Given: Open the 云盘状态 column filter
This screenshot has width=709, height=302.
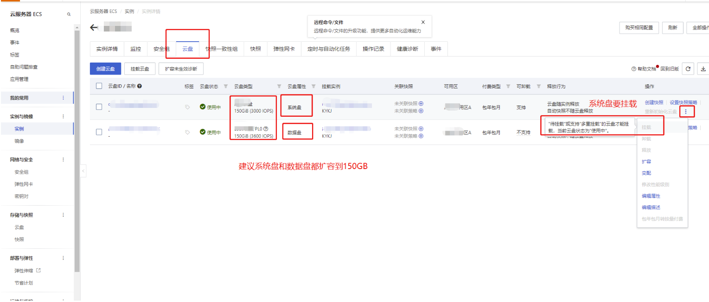Looking at the screenshot, I should coord(226,86).
